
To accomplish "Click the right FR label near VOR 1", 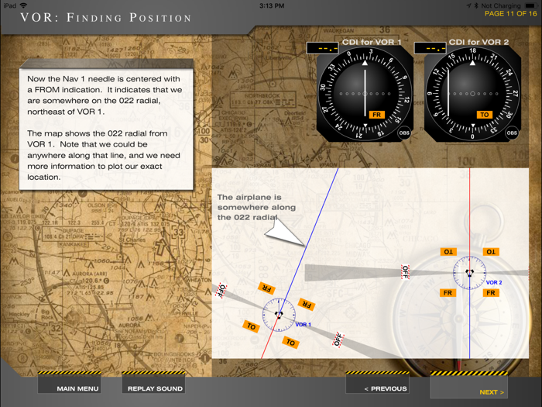I will (x=307, y=304).
